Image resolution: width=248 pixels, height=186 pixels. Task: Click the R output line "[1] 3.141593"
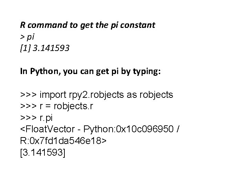[x=45, y=48]
